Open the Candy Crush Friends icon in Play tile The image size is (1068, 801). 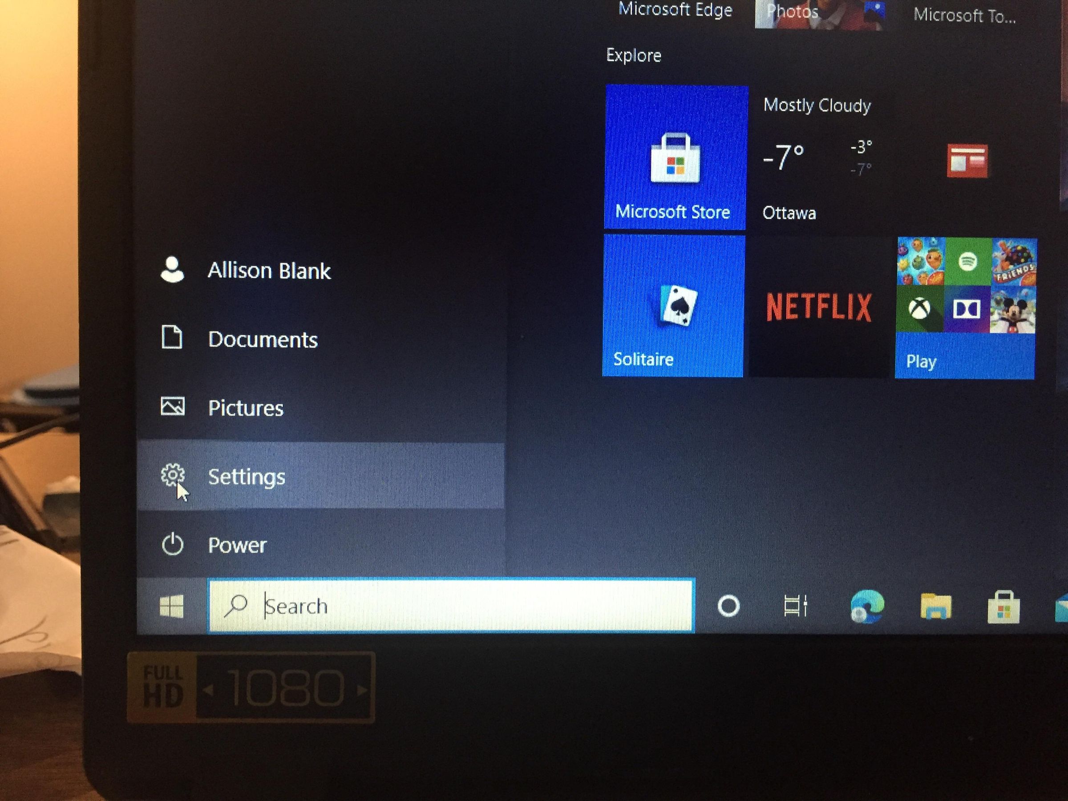(1015, 263)
